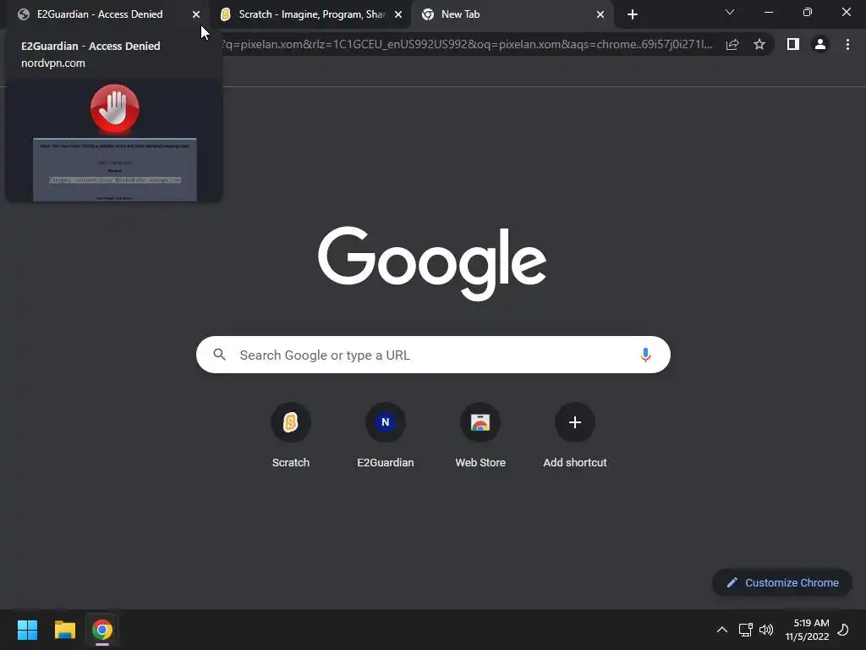Show hidden system tray icons
This screenshot has width=866, height=650.
click(x=722, y=630)
